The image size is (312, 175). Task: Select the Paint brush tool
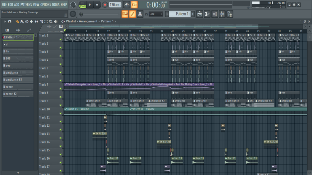[x=22, y=21]
